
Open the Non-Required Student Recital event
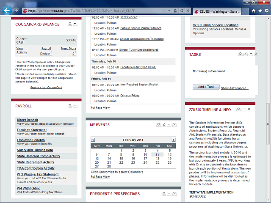point(139,85)
